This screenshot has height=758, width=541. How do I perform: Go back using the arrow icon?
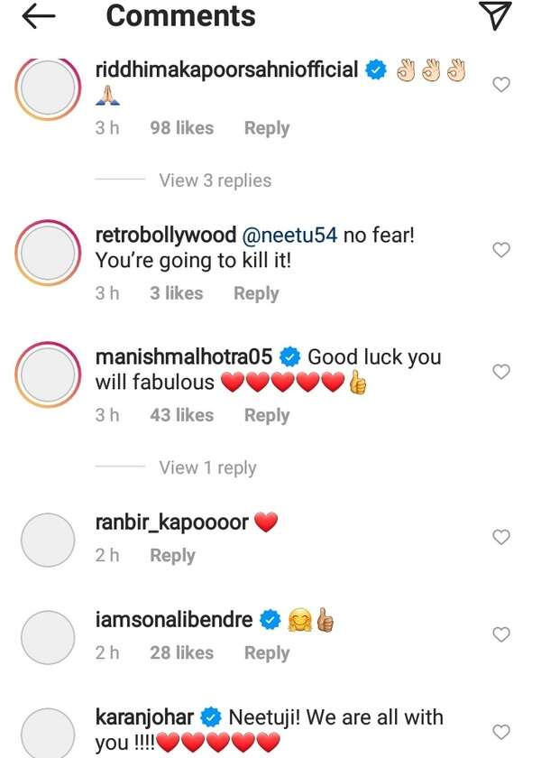[x=38, y=16]
